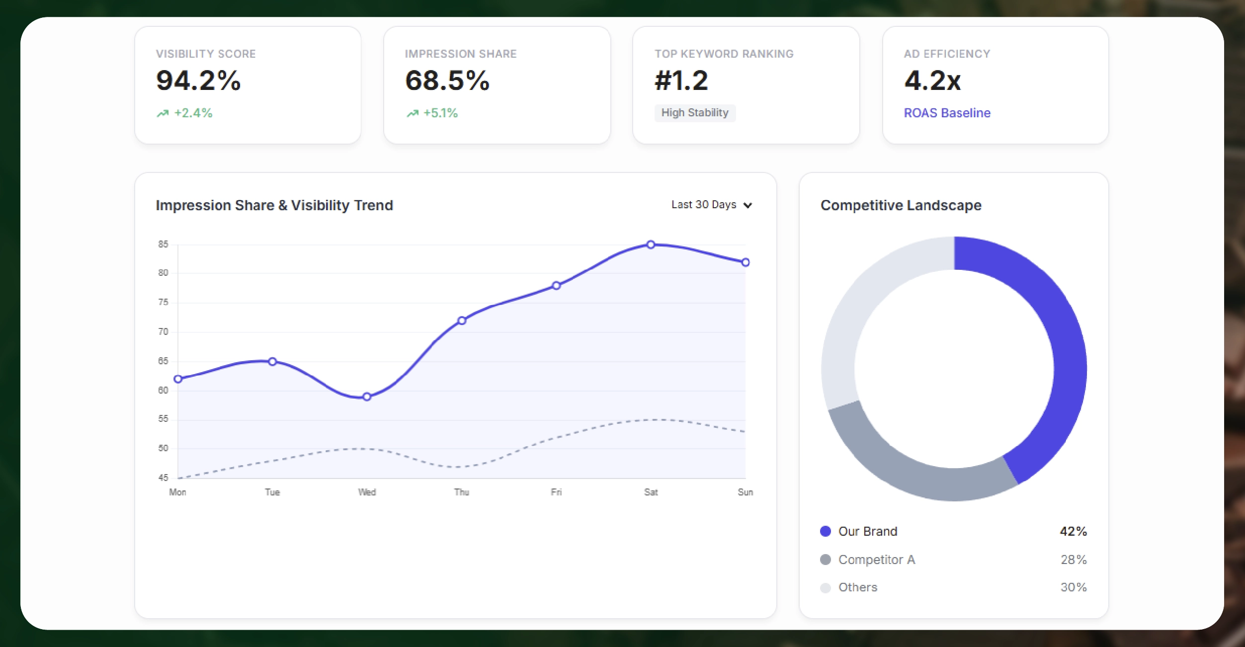Click the Impression Share & Visibility Trend heading
The width and height of the screenshot is (1245, 647).
(274, 205)
